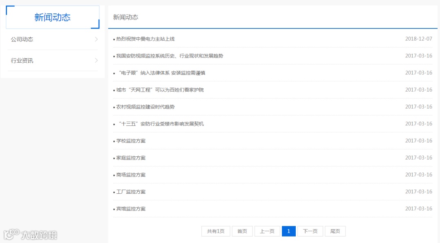Screen dimensions: 440x243
Task: Click the 共有1页 pagination label
Action: pyautogui.click(x=216, y=231)
